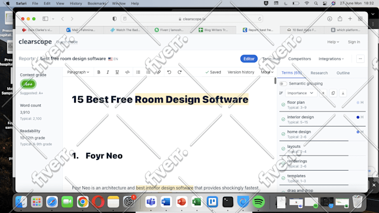Open a new Safari tab with plus
The width and height of the screenshot is (379, 213).
point(350,18)
